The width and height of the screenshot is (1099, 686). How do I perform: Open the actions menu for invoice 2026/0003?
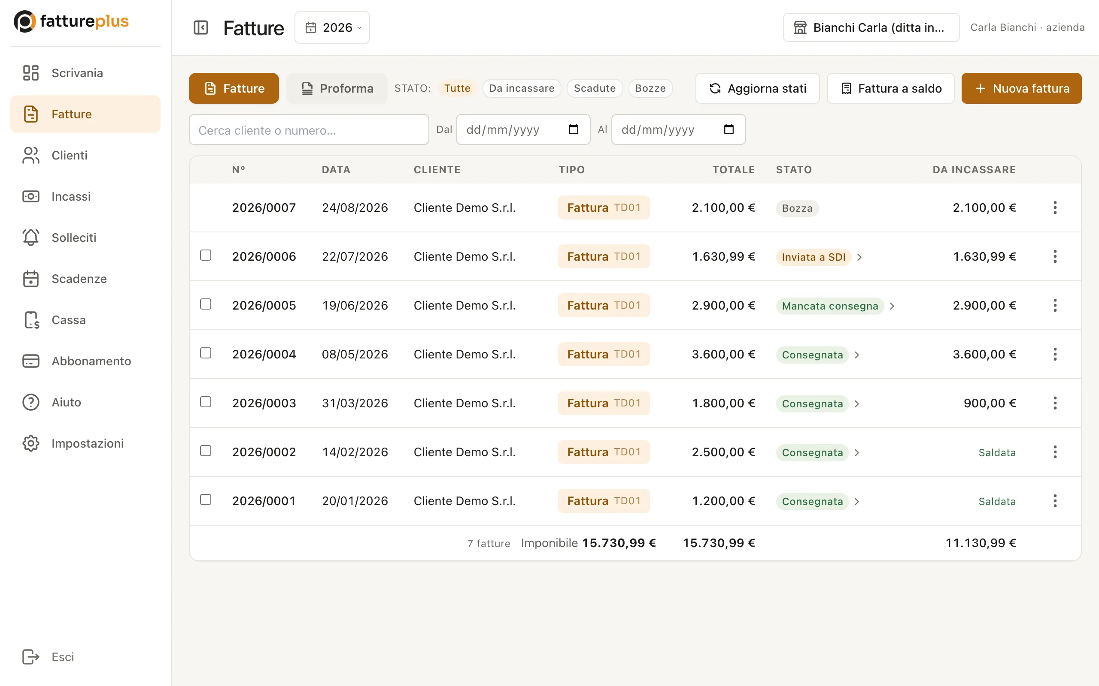(x=1055, y=403)
